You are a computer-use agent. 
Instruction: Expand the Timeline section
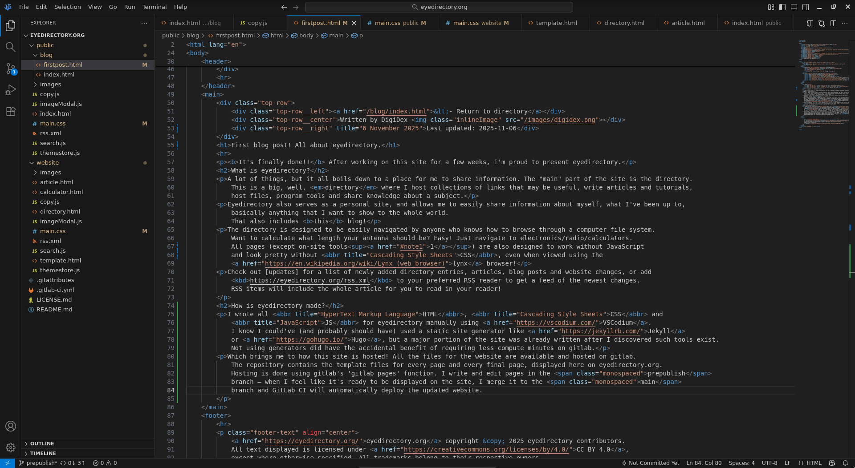click(43, 453)
